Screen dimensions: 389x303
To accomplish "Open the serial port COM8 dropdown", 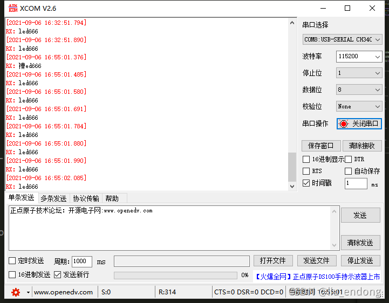I will [342, 39].
